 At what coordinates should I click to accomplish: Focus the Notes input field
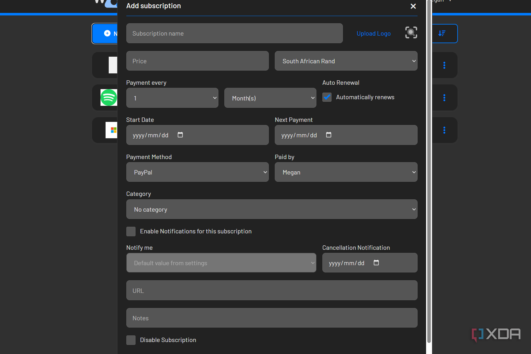point(272,318)
